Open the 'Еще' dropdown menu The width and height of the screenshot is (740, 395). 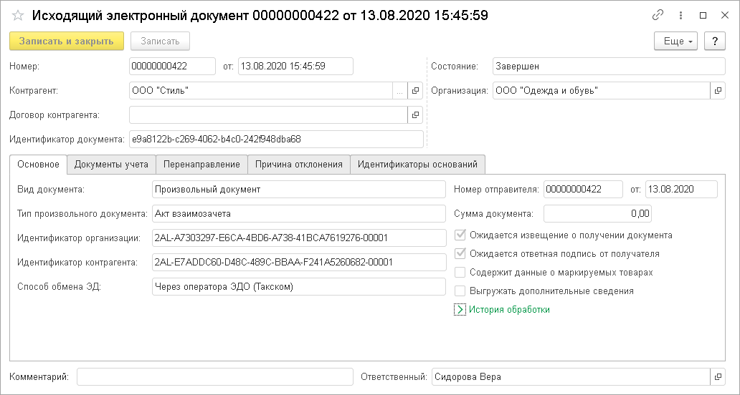click(676, 42)
